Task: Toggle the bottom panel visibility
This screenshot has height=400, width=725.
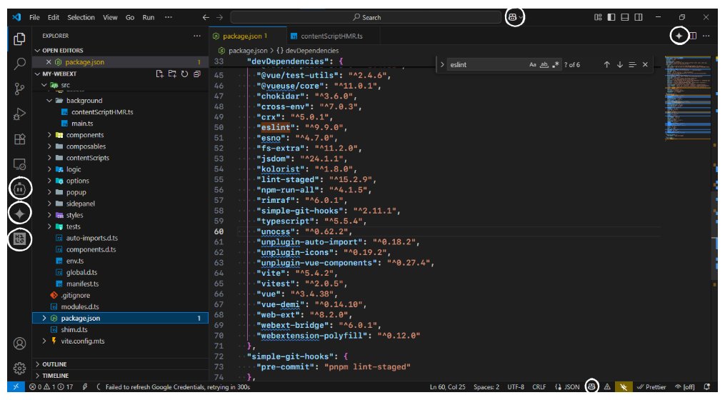Action: tap(625, 17)
